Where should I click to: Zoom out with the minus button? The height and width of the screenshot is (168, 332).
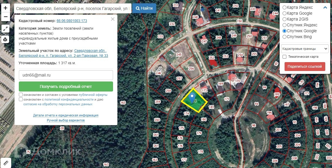pos(6,17)
